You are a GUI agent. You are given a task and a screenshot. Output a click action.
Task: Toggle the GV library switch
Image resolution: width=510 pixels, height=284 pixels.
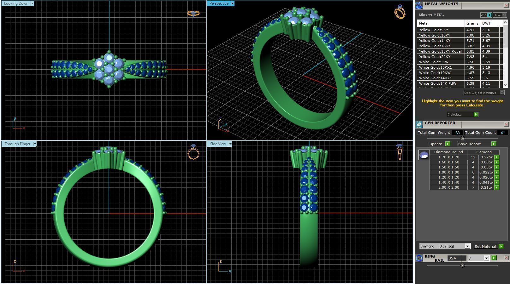click(x=486, y=15)
